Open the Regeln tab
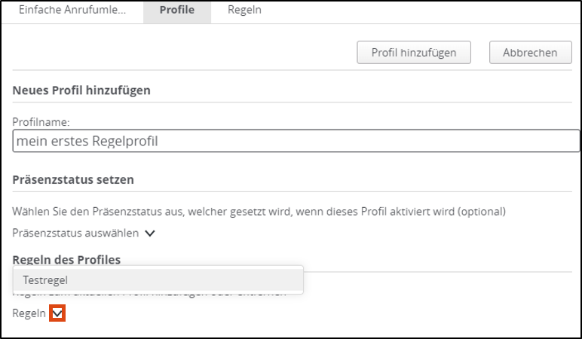 click(247, 11)
